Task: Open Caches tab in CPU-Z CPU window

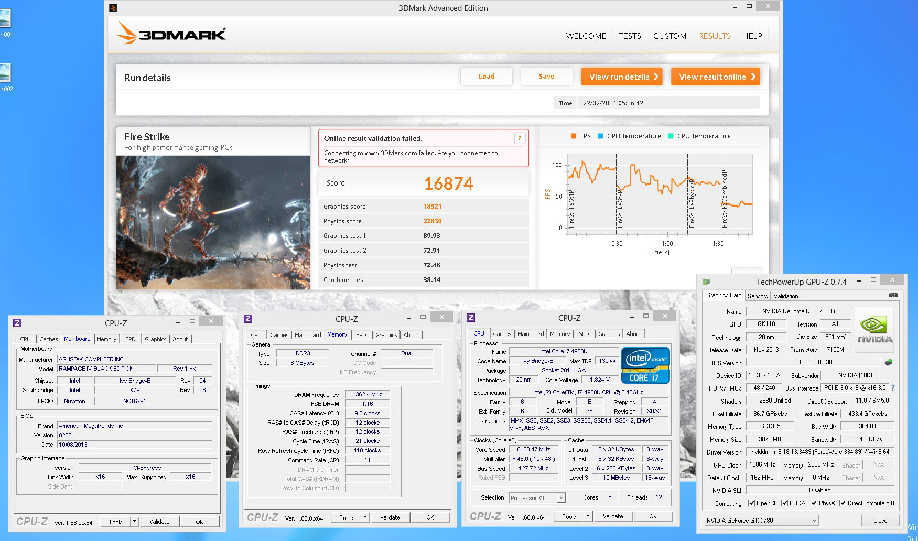Action: pyautogui.click(x=502, y=334)
